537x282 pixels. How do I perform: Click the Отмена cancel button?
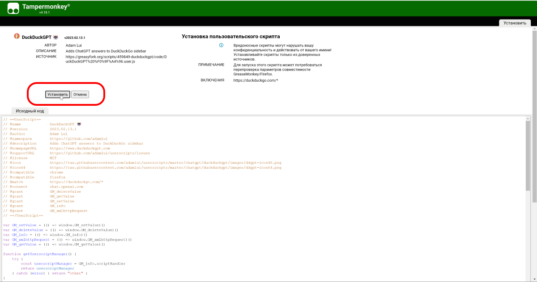tap(80, 94)
